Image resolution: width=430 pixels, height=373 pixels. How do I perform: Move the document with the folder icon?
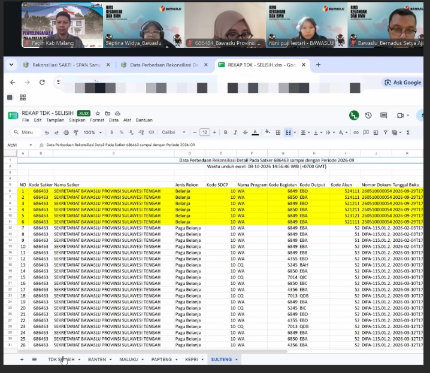108,113
